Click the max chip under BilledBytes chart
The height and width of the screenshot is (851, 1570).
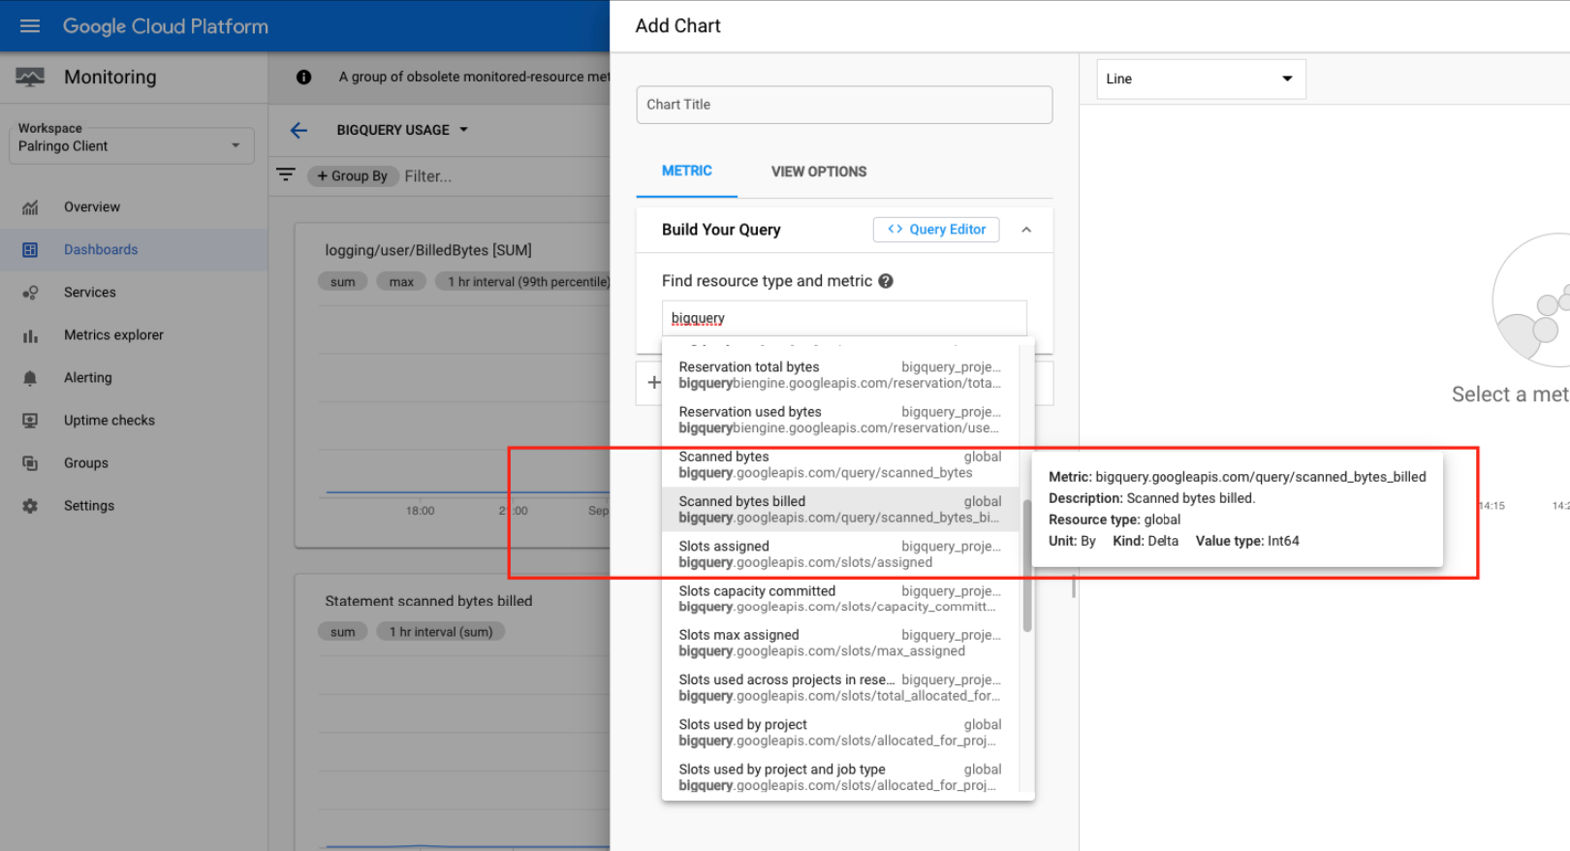click(401, 282)
